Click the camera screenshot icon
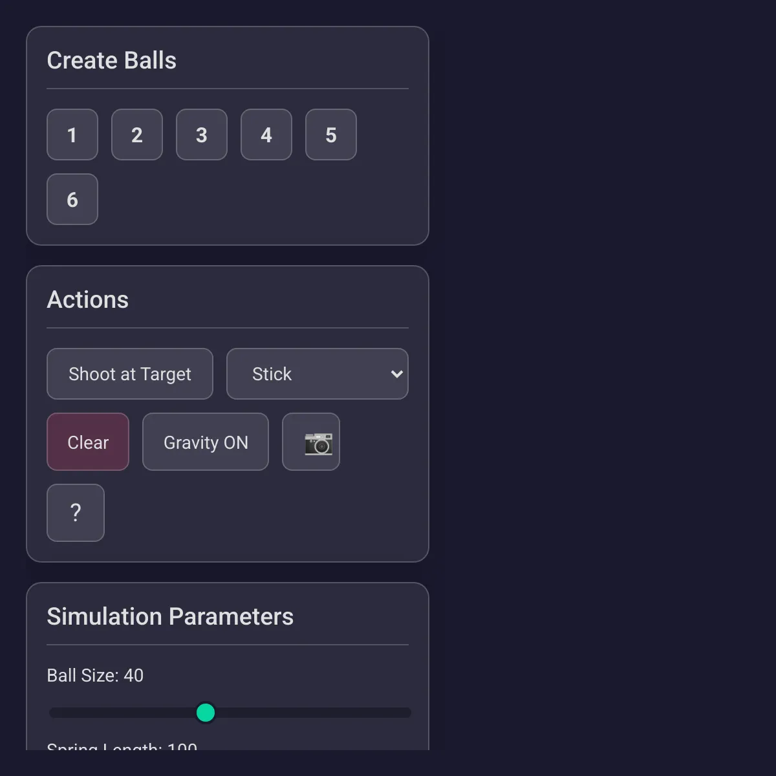 [310, 442]
